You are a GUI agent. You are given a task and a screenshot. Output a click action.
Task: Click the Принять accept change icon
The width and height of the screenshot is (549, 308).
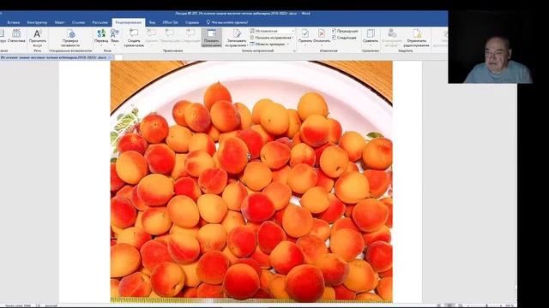pos(305,33)
